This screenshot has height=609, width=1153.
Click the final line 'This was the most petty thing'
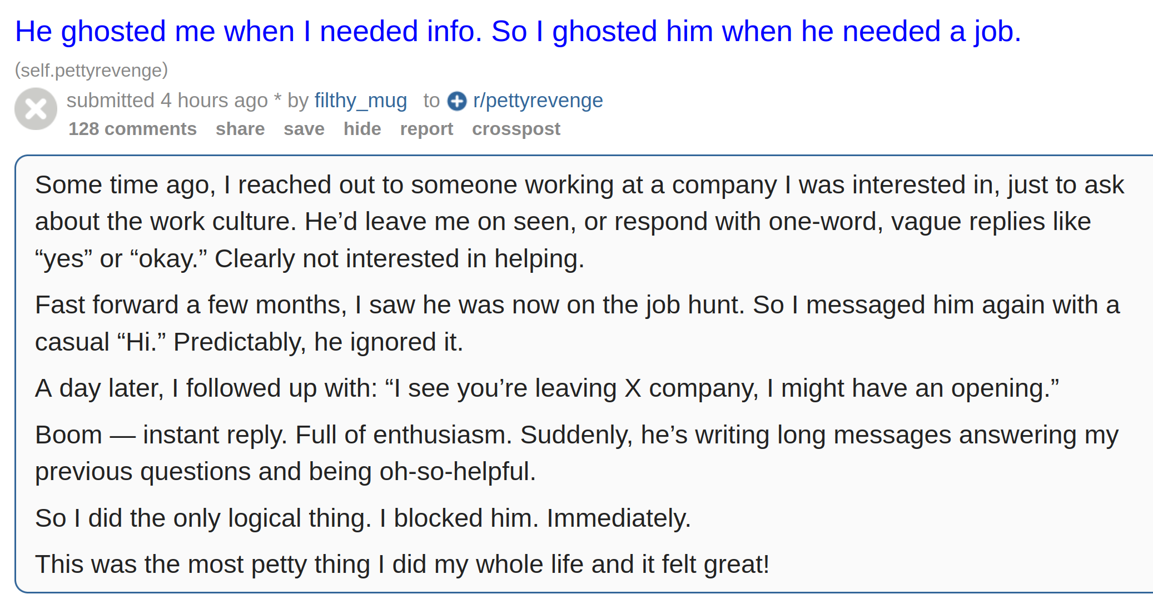pos(402,565)
